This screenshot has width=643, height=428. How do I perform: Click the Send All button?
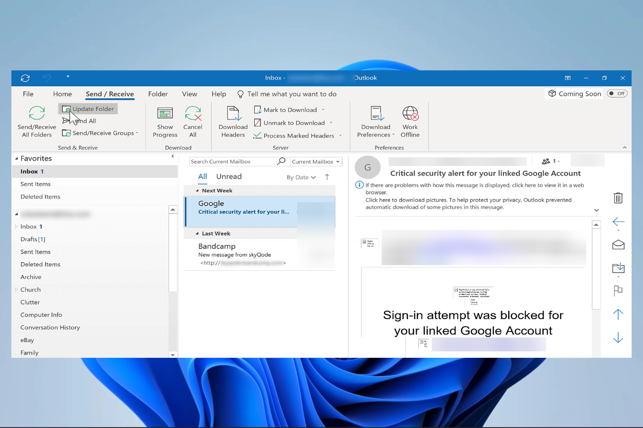pos(79,121)
